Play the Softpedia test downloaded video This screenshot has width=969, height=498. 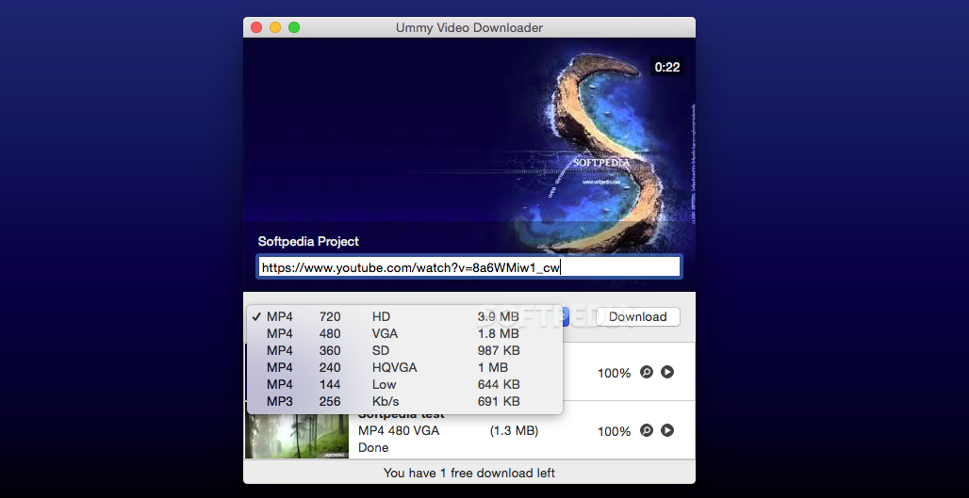pos(667,430)
